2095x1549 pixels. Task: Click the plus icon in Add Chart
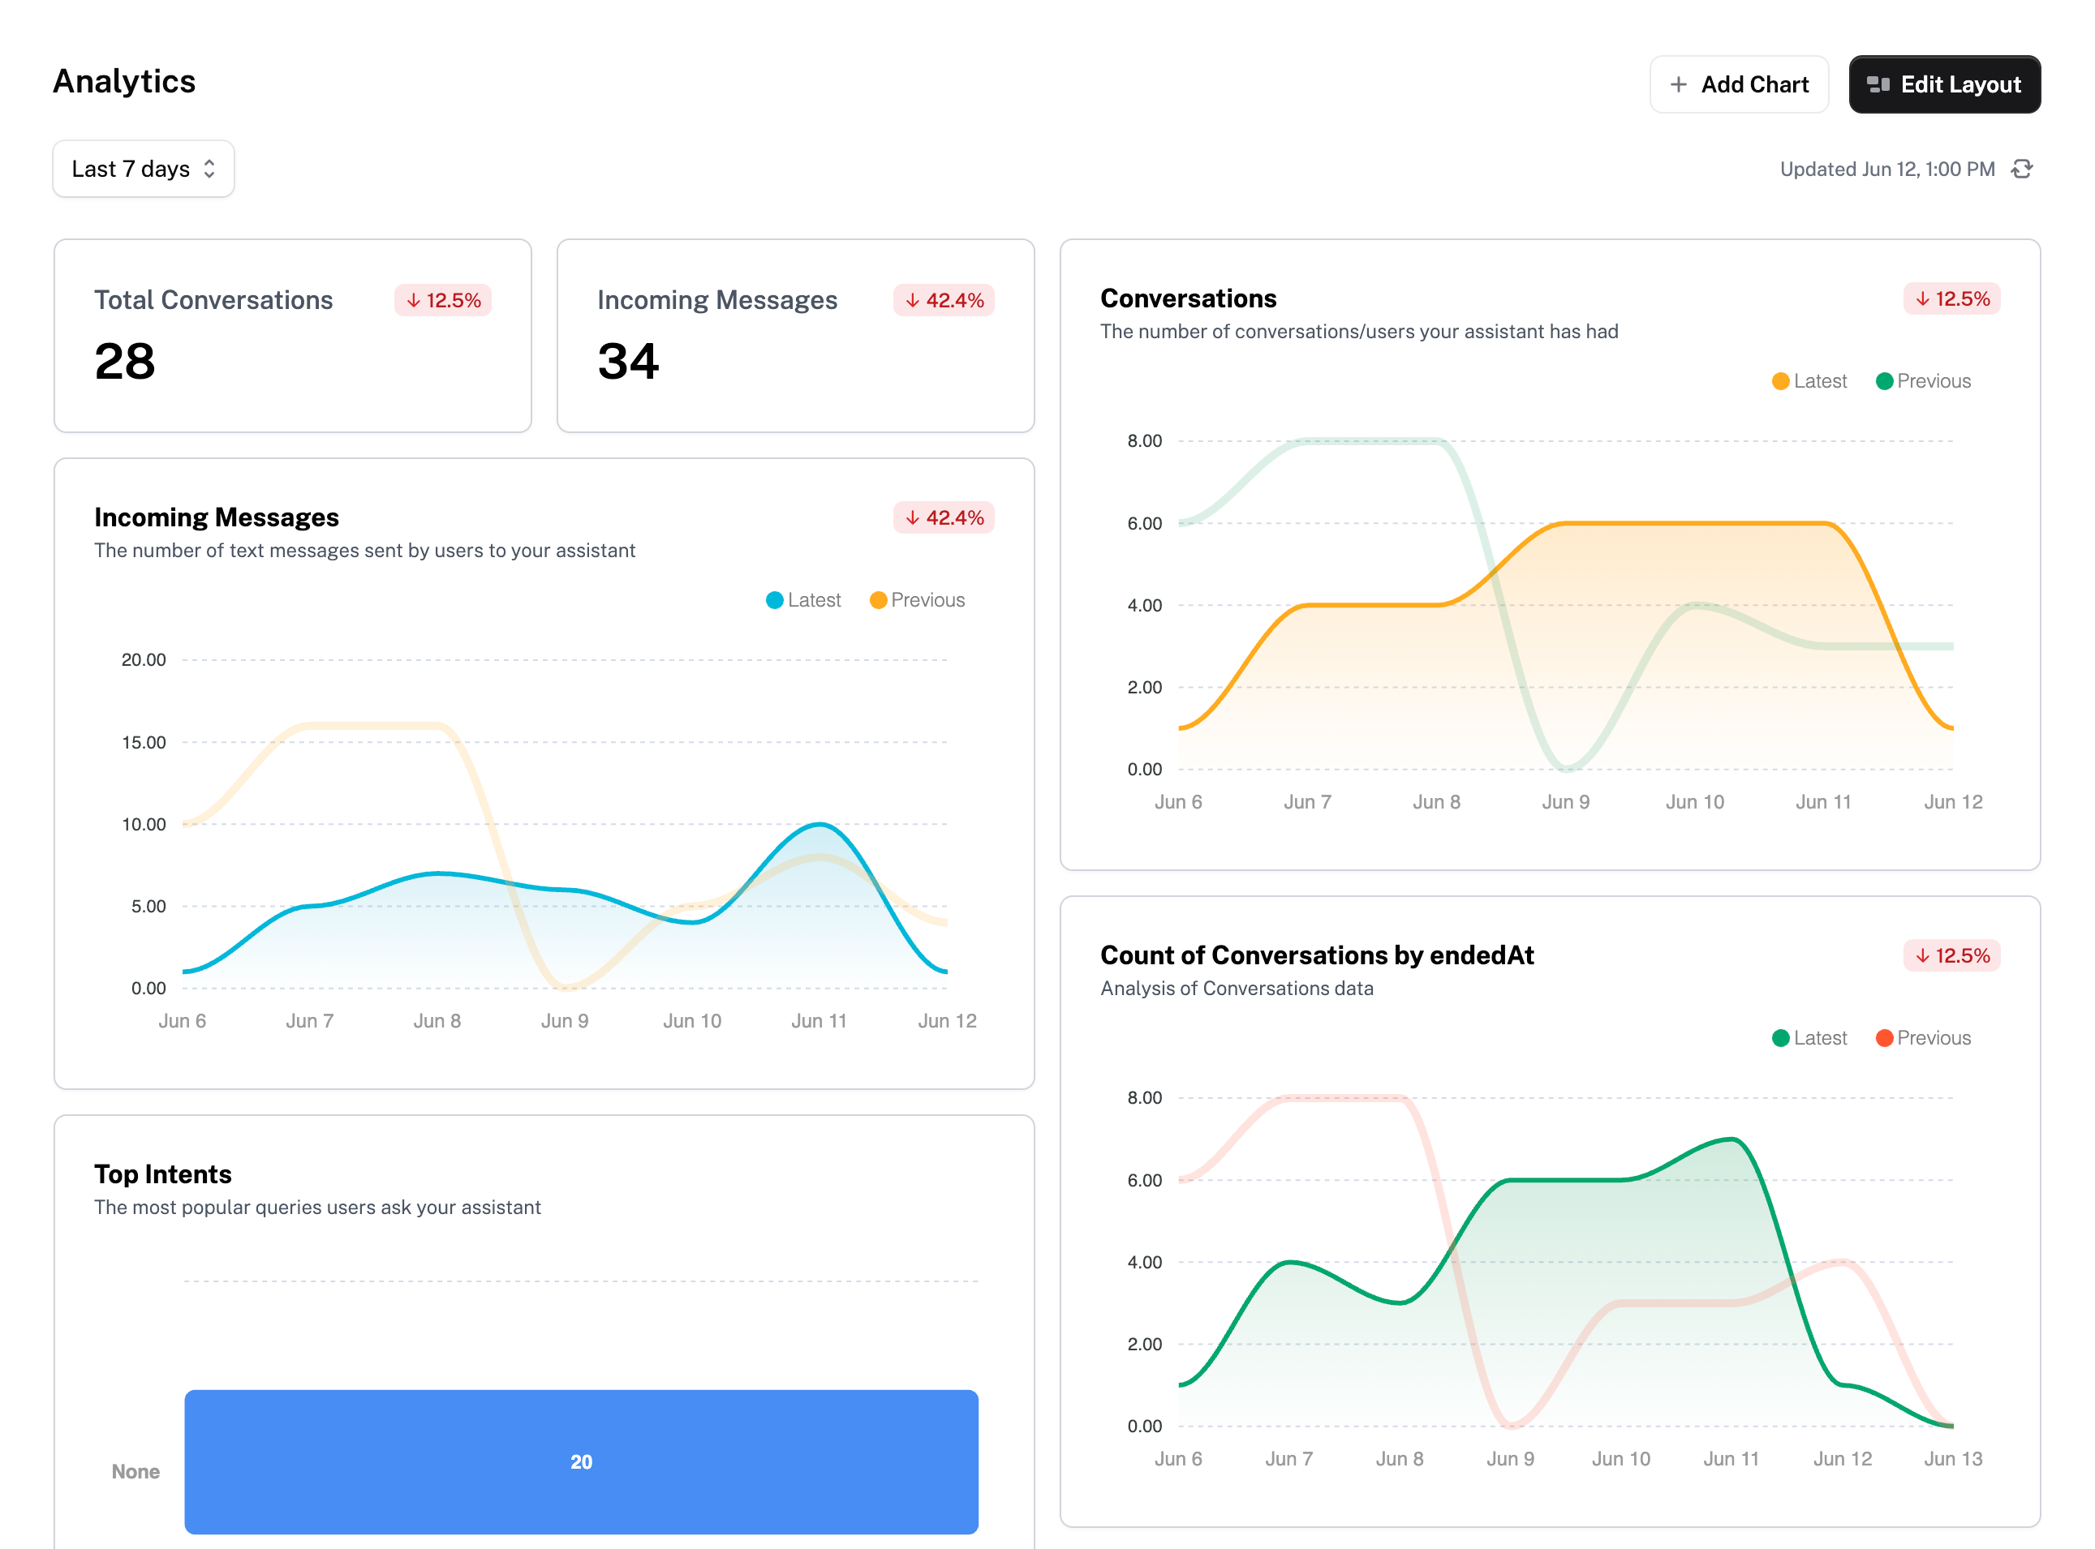(1679, 84)
